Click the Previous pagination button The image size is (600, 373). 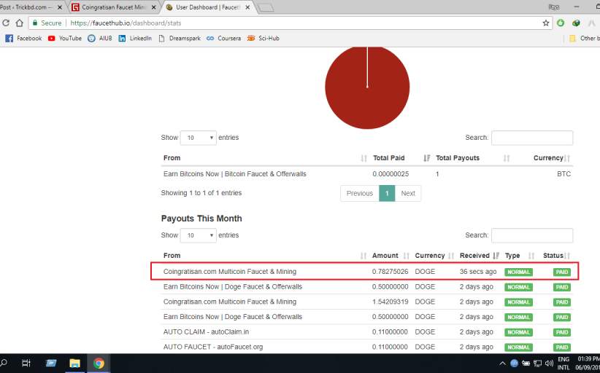pos(359,193)
